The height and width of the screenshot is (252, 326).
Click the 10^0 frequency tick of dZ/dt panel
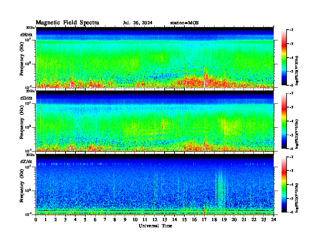[28, 191]
